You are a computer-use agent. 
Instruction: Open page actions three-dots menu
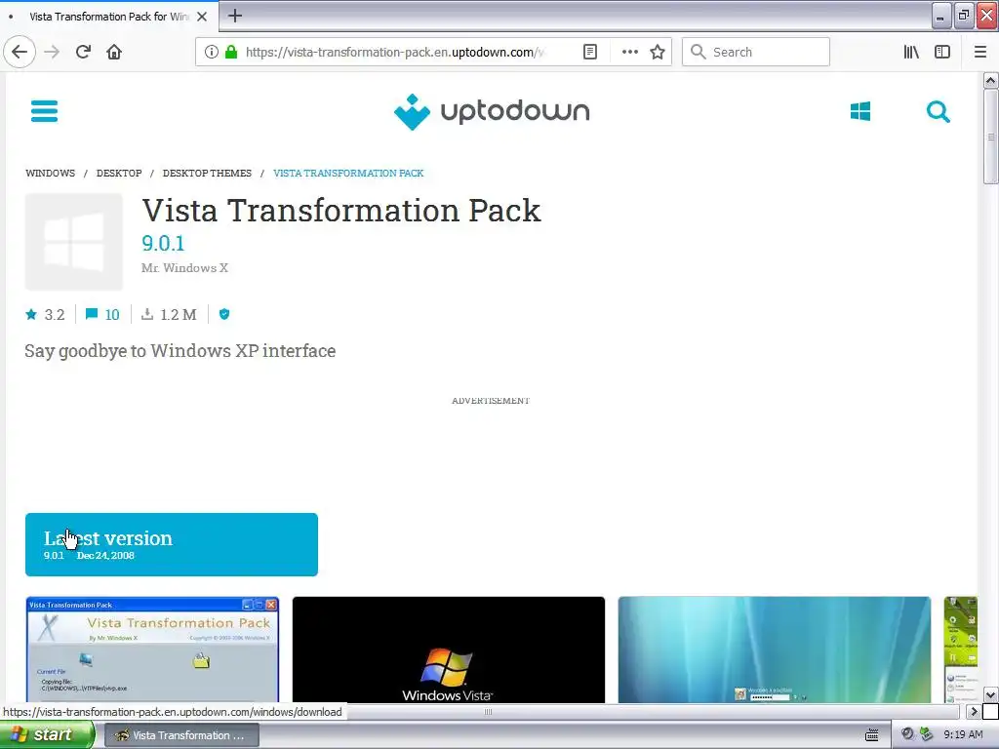tap(629, 52)
